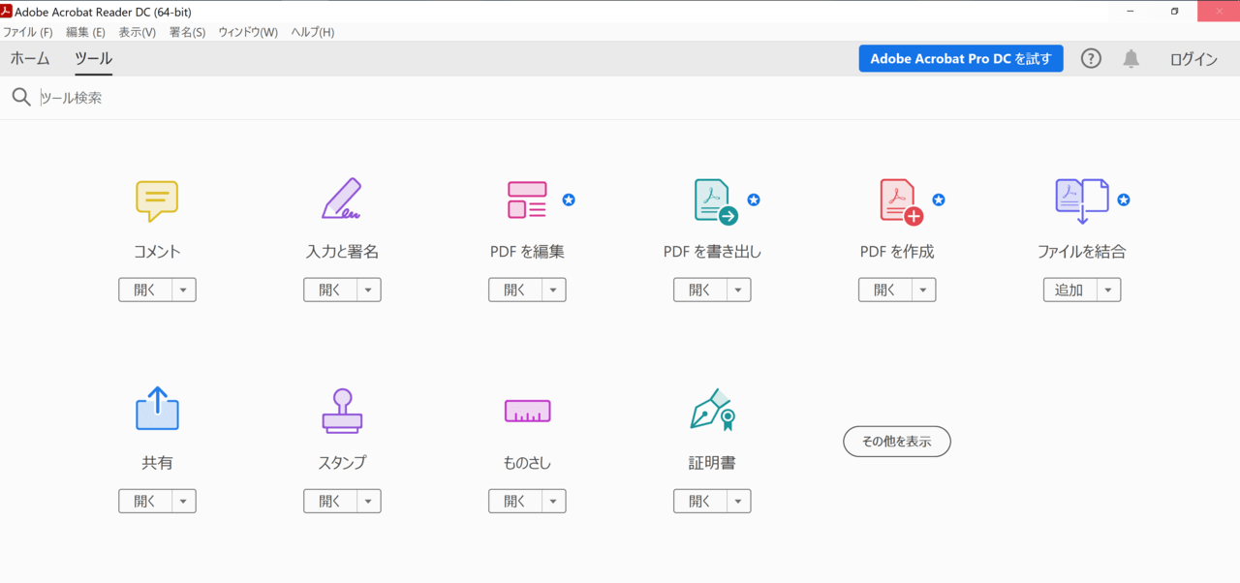
Task: Click the コメント label text
Action: coord(157,252)
